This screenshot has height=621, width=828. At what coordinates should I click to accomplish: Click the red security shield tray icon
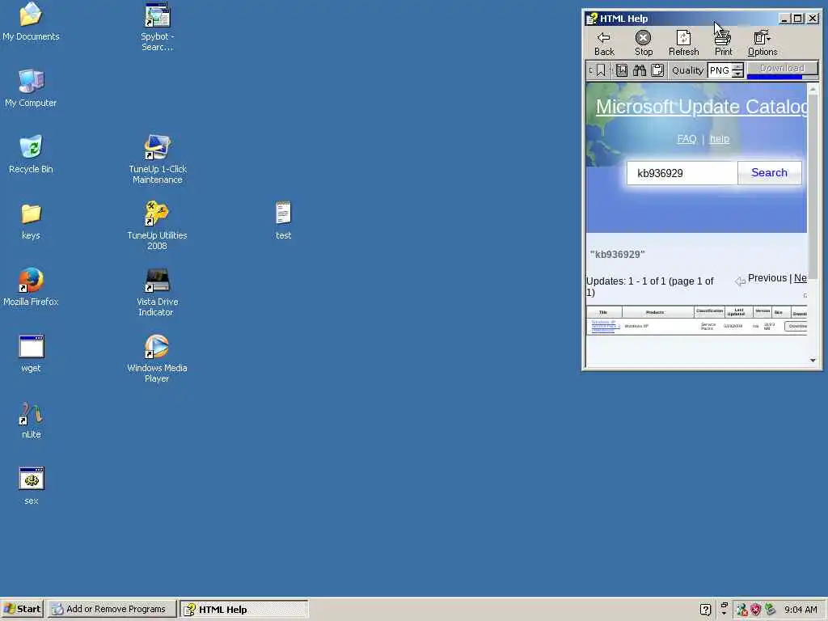pyautogui.click(x=756, y=610)
